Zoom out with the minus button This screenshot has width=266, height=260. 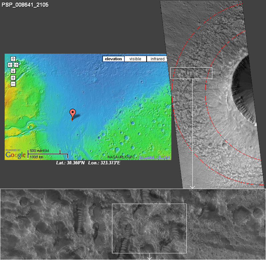click(13, 84)
